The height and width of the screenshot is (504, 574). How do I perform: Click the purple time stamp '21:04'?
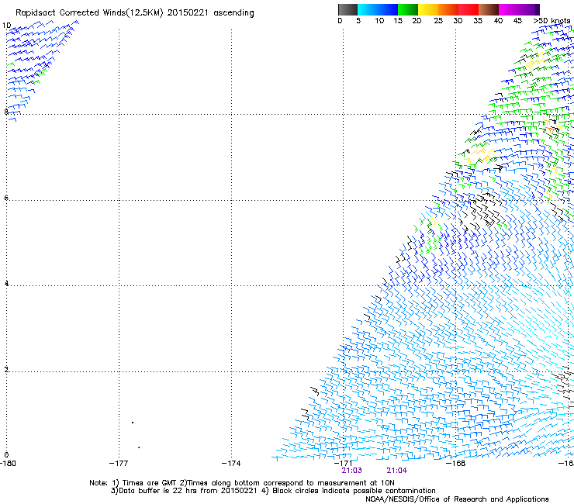pyautogui.click(x=397, y=471)
